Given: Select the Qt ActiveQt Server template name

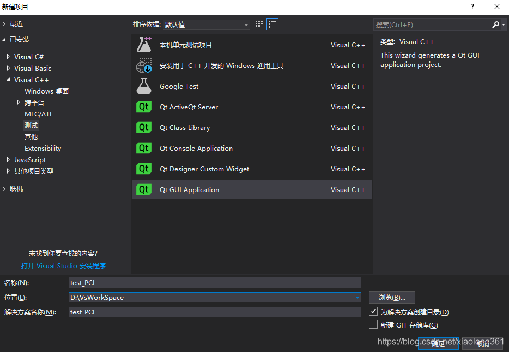Looking at the screenshot, I should tap(189, 107).
